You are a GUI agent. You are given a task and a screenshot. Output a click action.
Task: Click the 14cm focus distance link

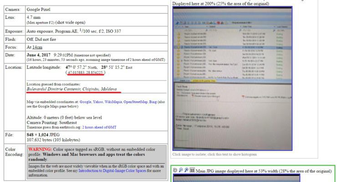(37, 47)
